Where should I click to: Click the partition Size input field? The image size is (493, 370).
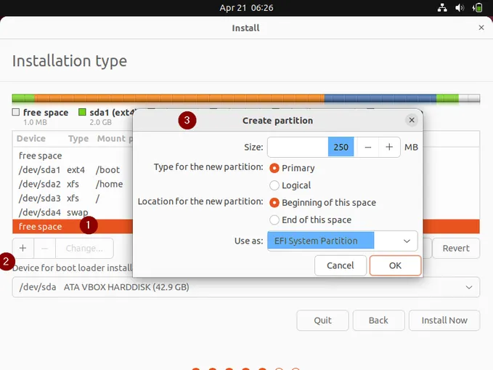pyautogui.click(x=298, y=147)
